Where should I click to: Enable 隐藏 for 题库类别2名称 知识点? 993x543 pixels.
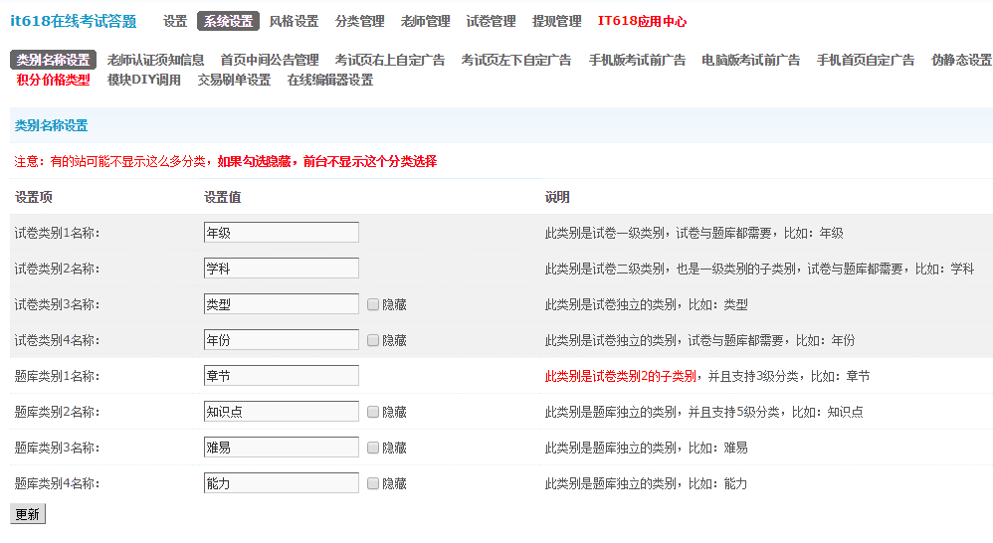point(373,412)
